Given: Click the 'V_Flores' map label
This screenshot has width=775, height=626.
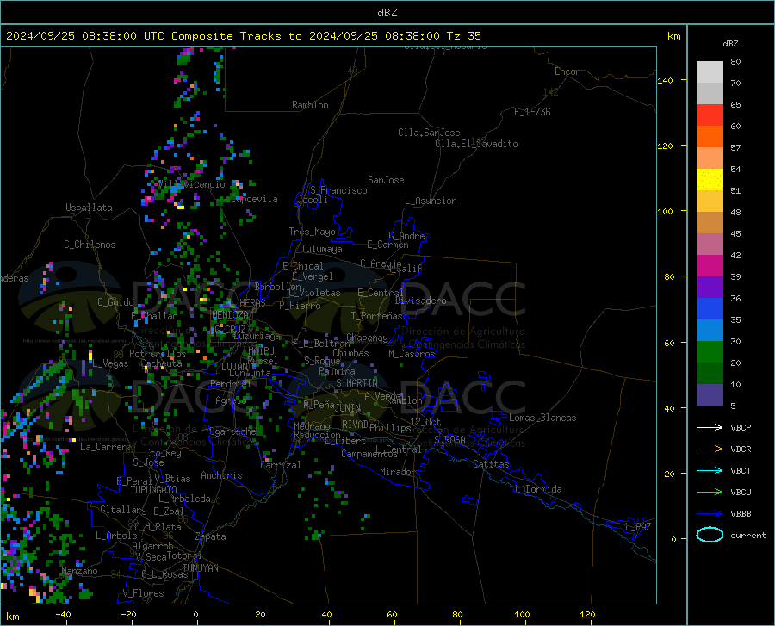Looking at the screenshot, I should pos(143,593).
